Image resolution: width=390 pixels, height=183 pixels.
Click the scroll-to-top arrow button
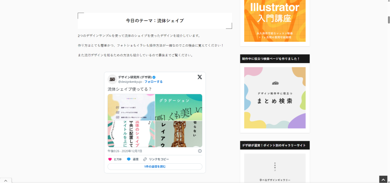(x=383, y=180)
